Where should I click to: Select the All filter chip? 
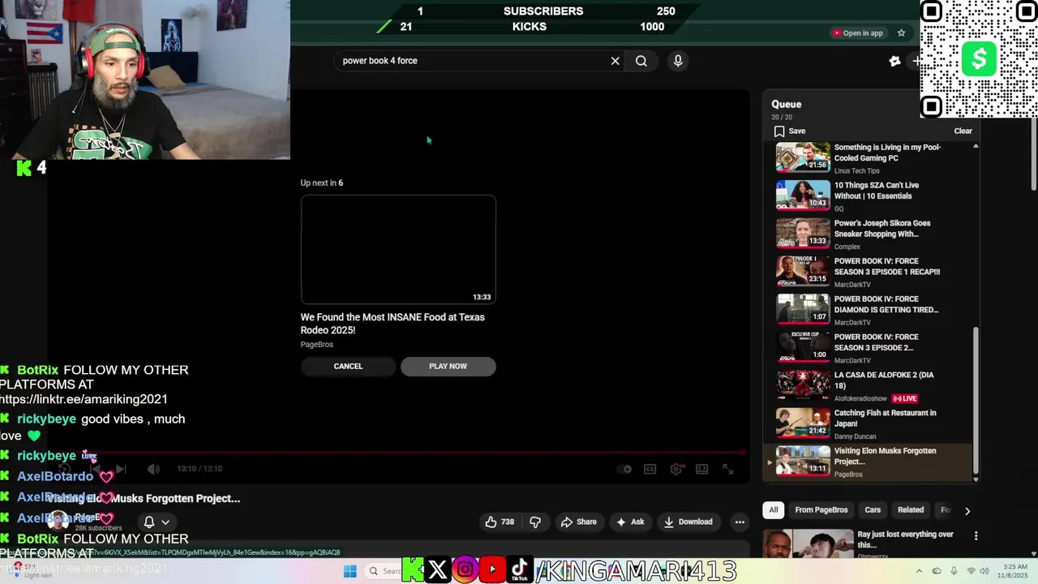[774, 510]
